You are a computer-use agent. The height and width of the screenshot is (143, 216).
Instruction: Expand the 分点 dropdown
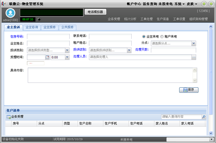[x=194, y=43]
